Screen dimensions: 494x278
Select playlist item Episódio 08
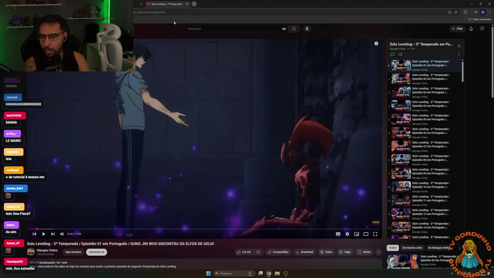pos(425,159)
